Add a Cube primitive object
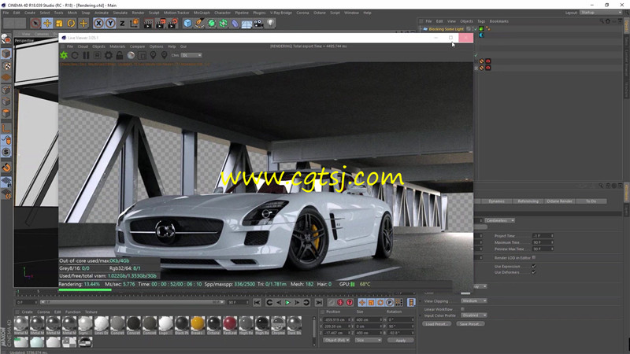This screenshot has width=630, height=354. 187,24
